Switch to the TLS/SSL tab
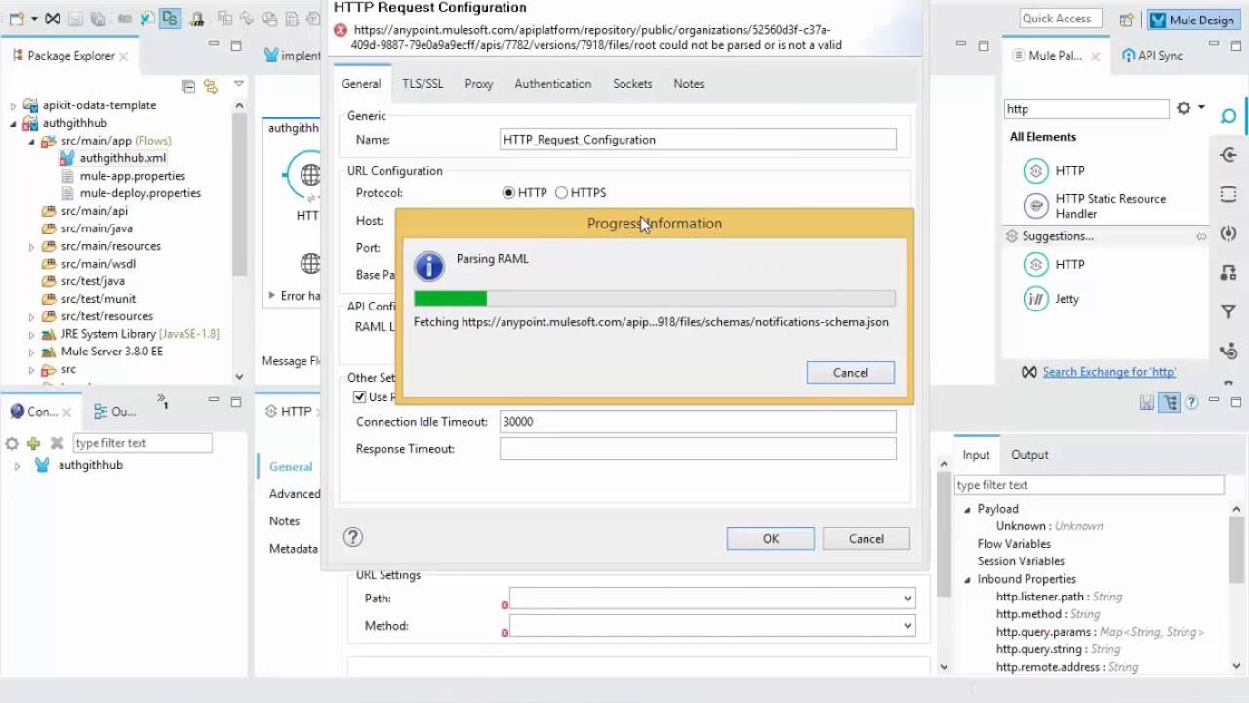1249x703 pixels. [x=423, y=84]
